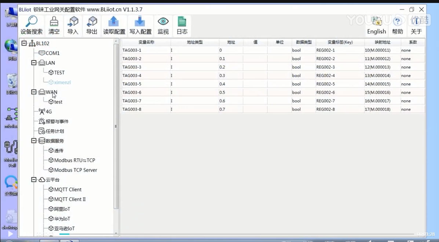Viewport: 439px width, 242px height.
Task: Click the 导出 export icon
Action: (x=92, y=22)
